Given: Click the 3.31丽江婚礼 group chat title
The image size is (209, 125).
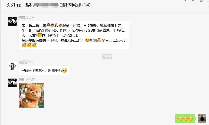Looking at the screenshot, I should click(x=48, y=5).
